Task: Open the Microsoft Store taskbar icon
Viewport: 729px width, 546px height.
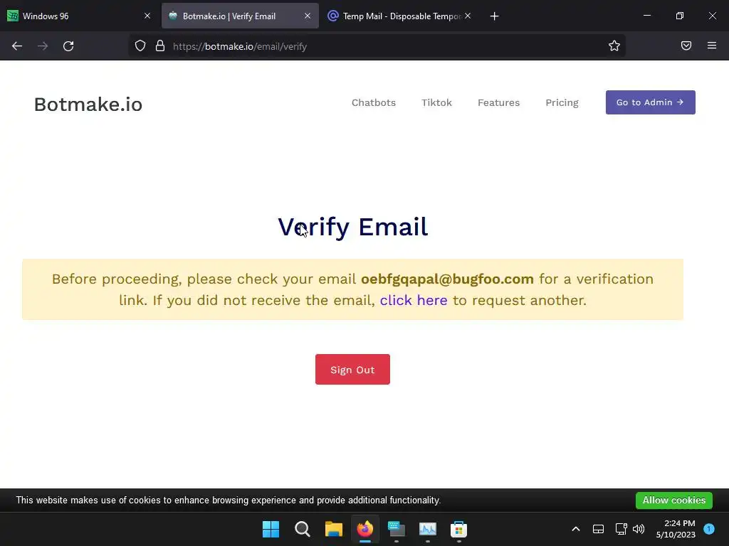Action: point(458,529)
